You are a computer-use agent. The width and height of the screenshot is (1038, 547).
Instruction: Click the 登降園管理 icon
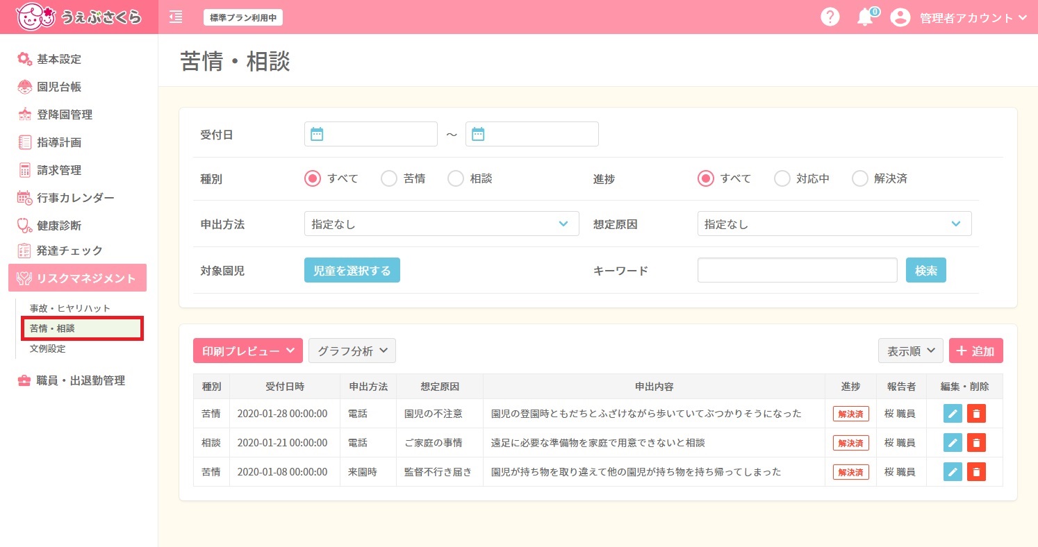coord(24,115)
